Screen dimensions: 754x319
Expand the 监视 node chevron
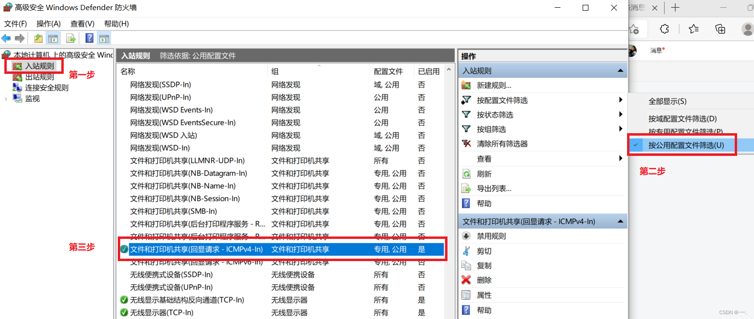(6, 98)
